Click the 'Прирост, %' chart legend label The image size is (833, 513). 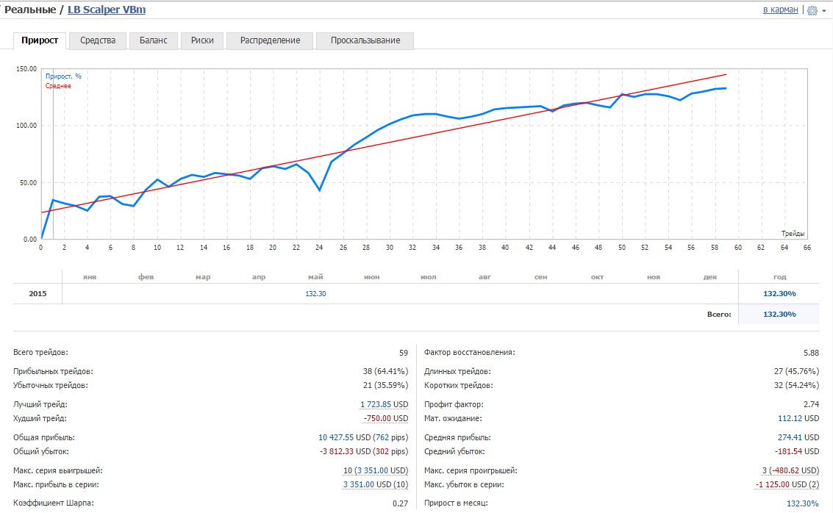[x=63, y=76]
